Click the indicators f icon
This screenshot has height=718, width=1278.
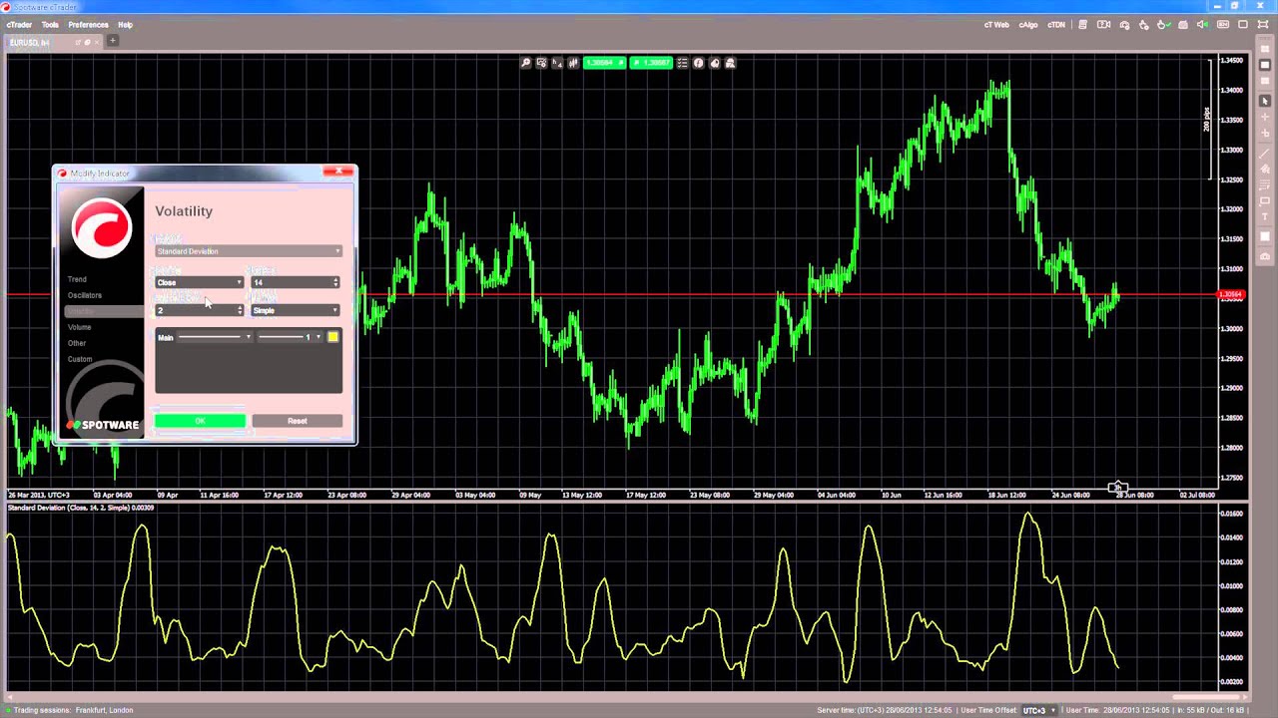(x=698, y=63)
